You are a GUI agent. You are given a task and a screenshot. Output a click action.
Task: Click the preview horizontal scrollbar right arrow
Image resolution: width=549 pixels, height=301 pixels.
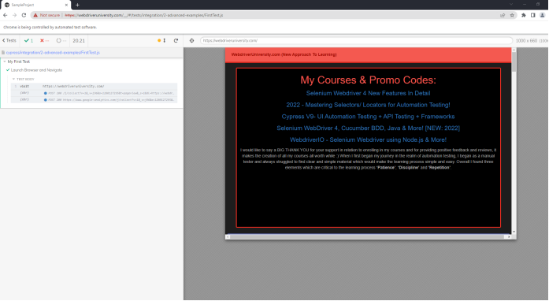pos(509,237)
